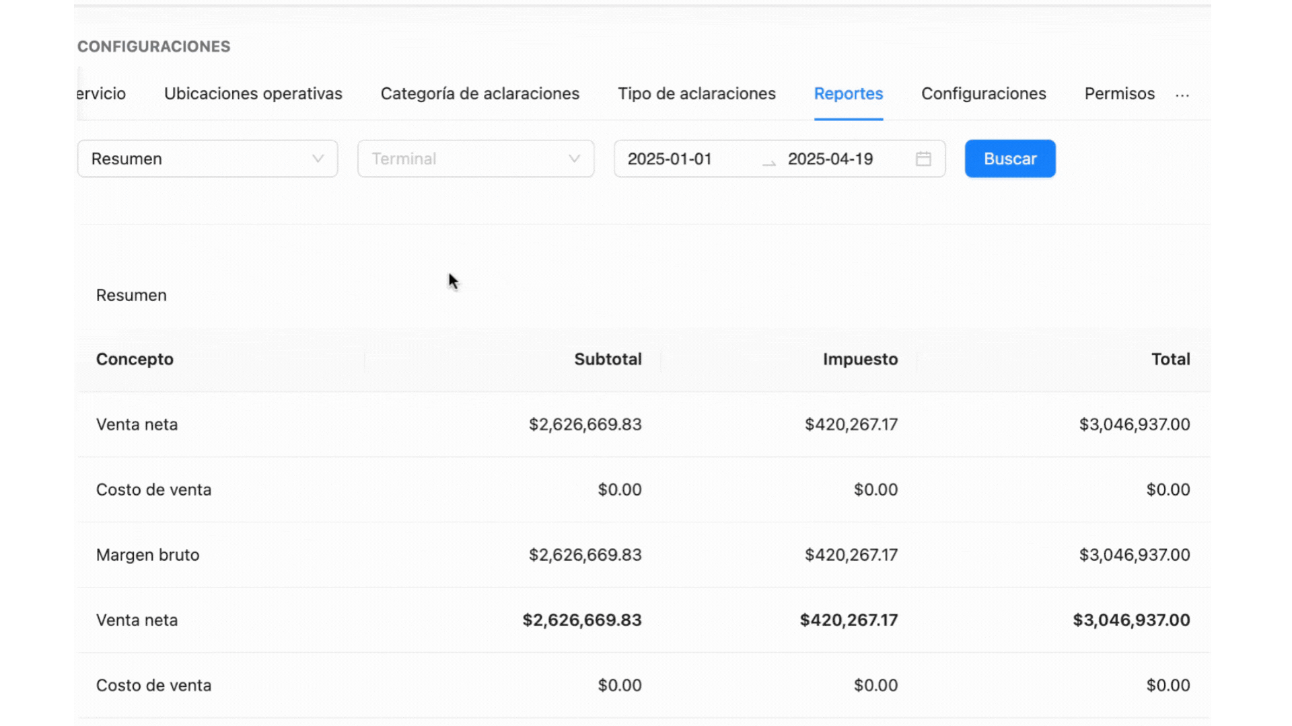
Task: Edit the end date 2025-04-19 field
Action: click(830, 159)
